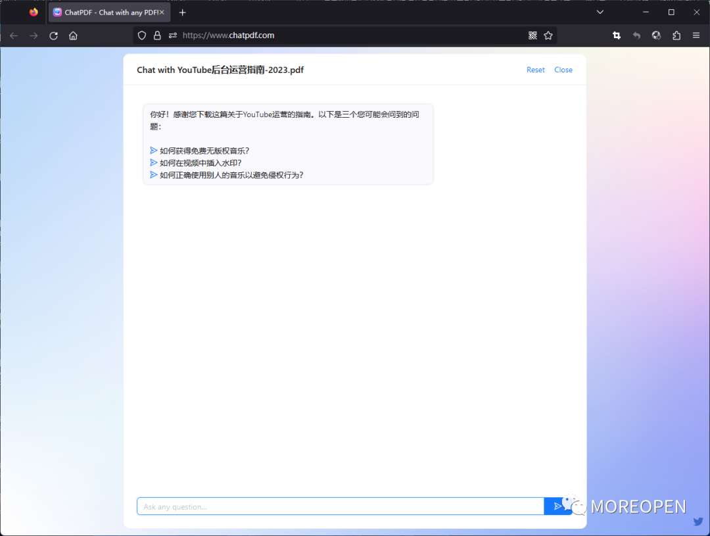Reload the current page
Screen dimensions: 710x536
pos(53,36)
